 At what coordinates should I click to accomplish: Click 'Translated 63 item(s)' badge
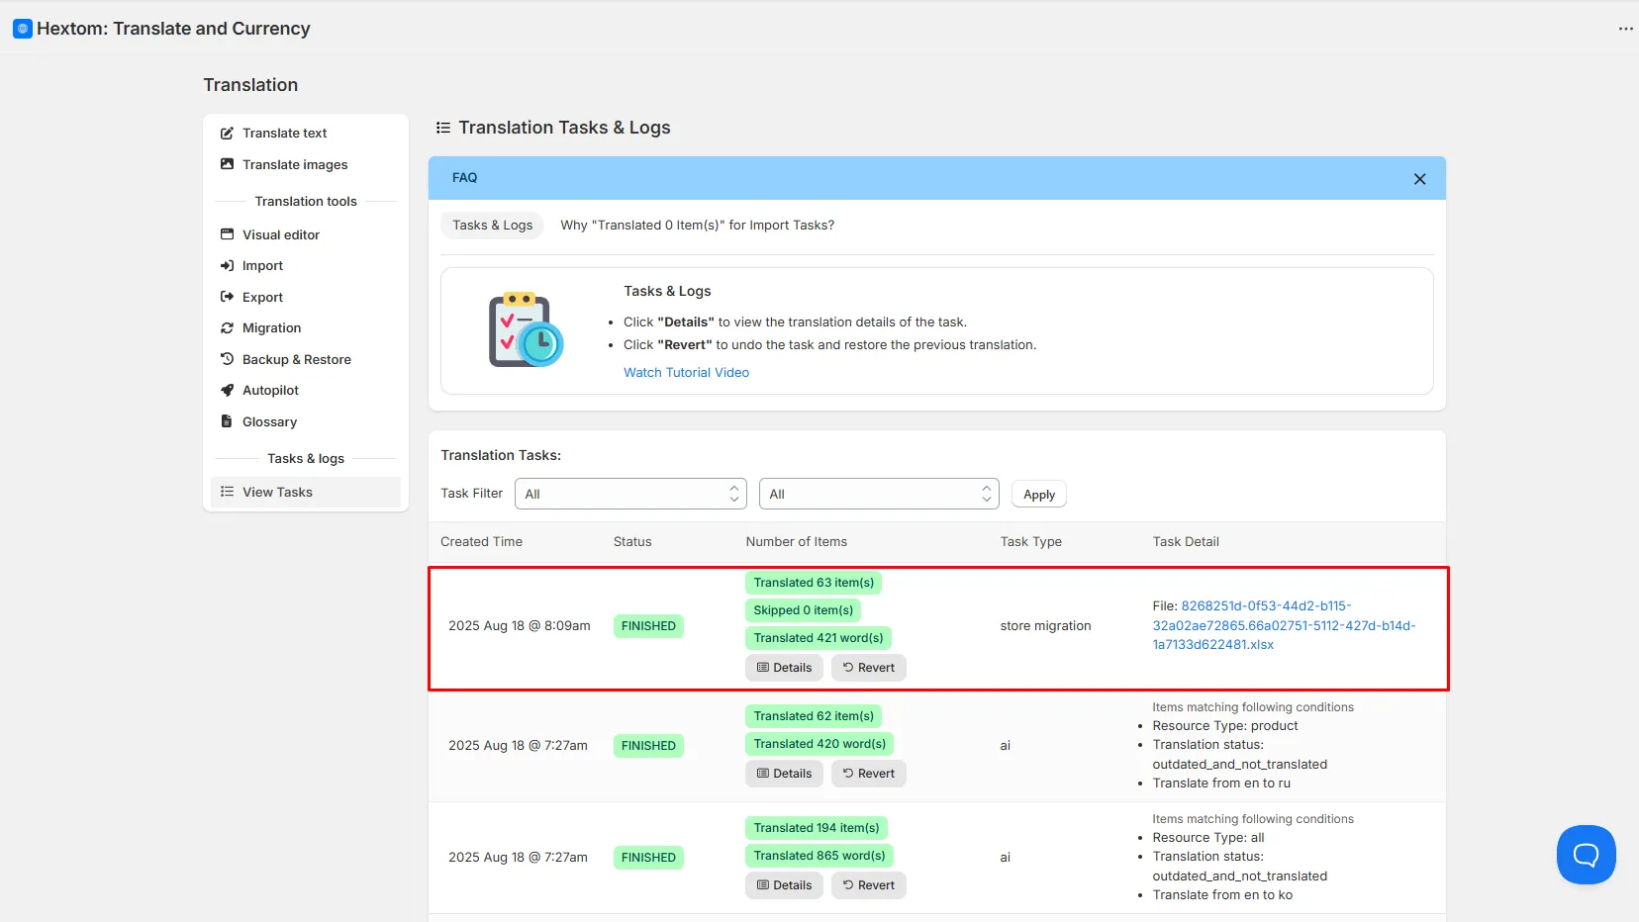tap(814, 583)
